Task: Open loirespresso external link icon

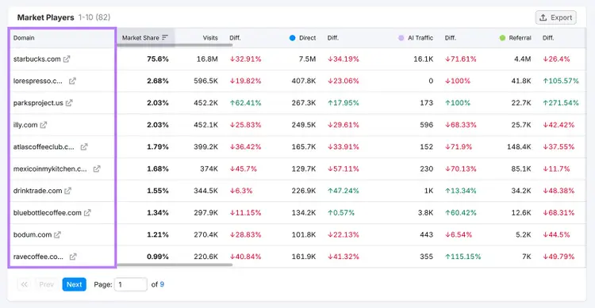Action: click(x=72, y=81)
